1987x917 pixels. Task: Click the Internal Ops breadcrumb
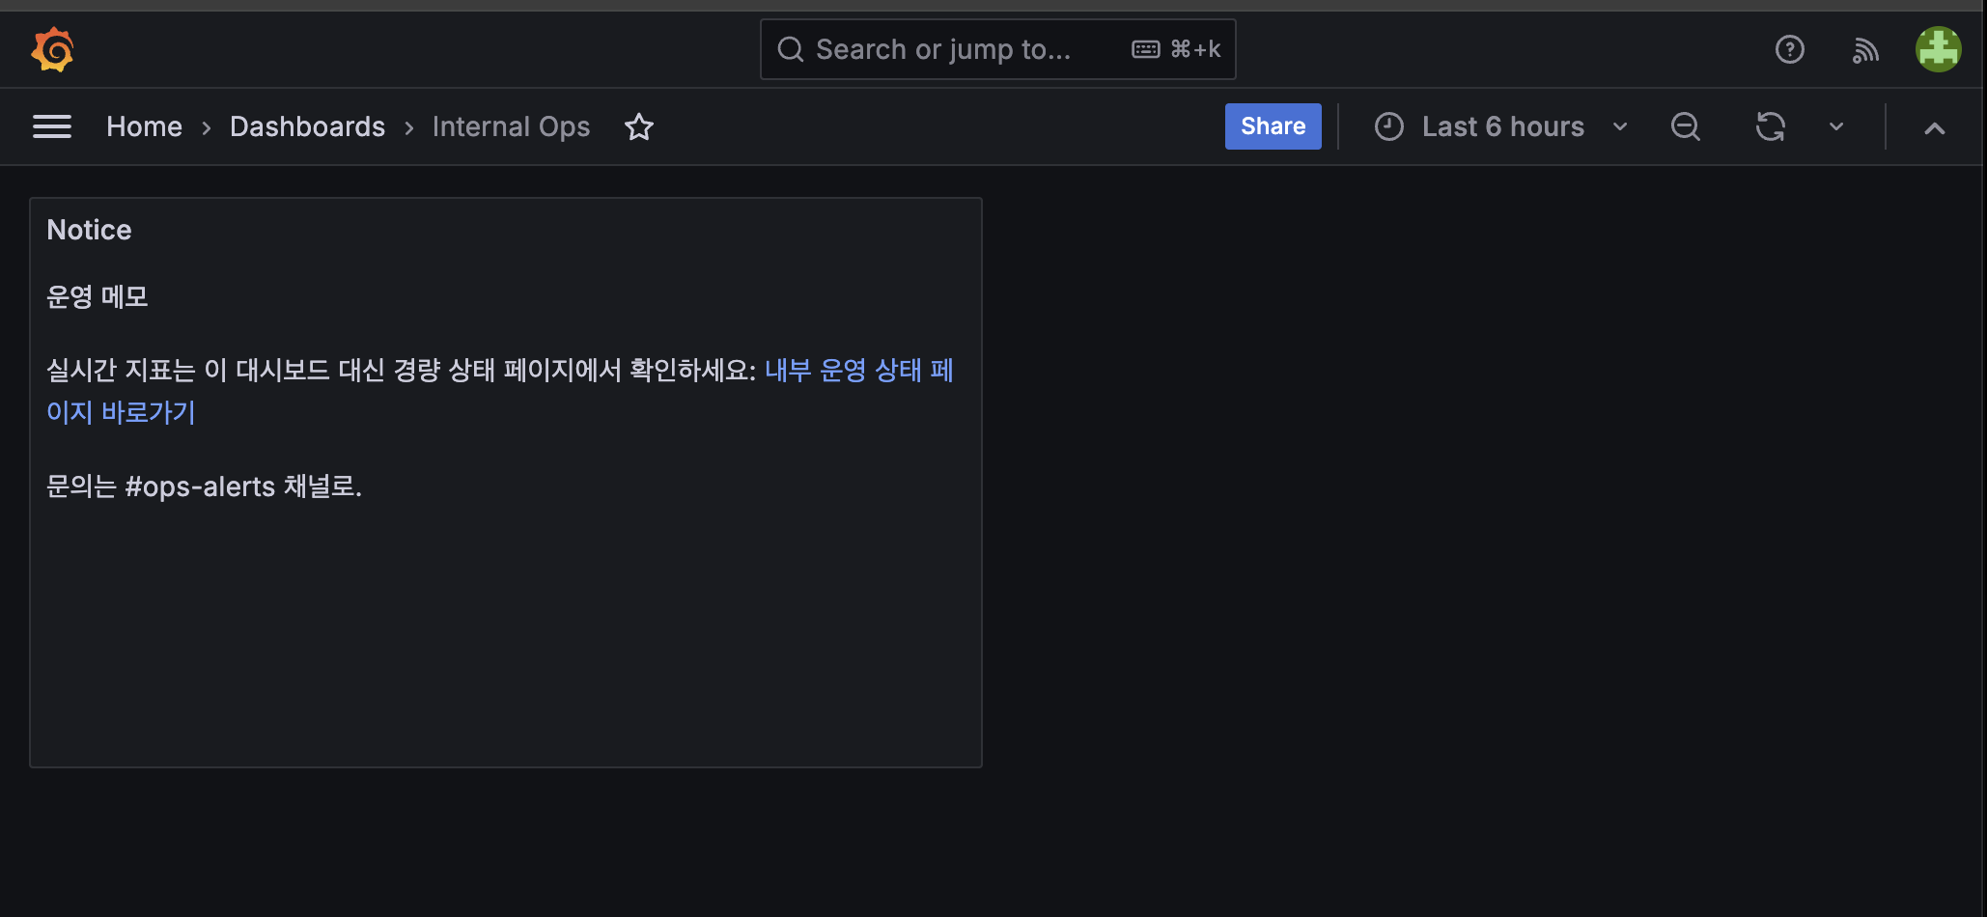[511, 126]
